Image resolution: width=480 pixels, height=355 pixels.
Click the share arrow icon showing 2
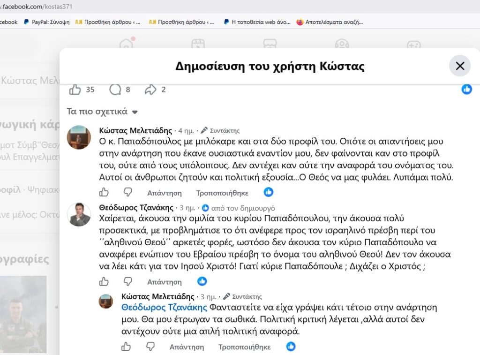[150, 90]
